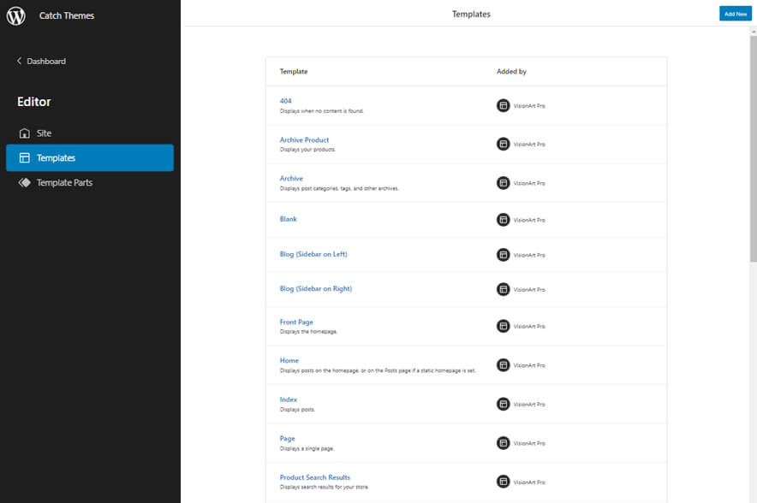The height and width of the screenshot is (503, 757).
Task: Open the Site menu item
Action: click(x=44, y=133)
